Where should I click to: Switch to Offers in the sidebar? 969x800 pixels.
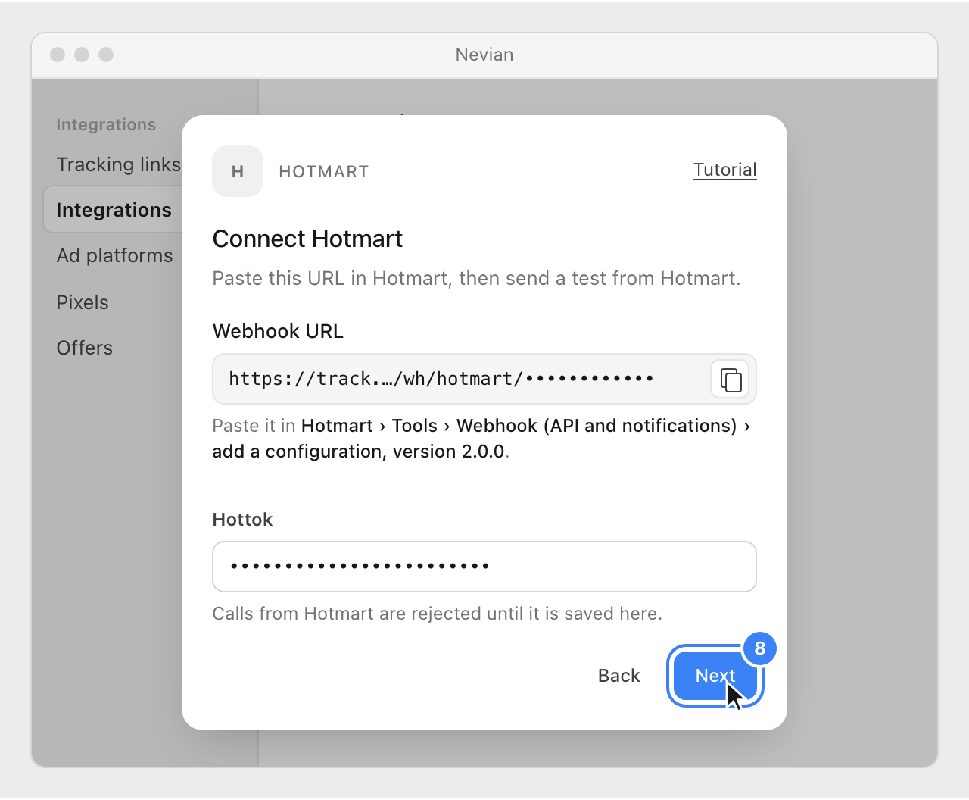(84, 348)
